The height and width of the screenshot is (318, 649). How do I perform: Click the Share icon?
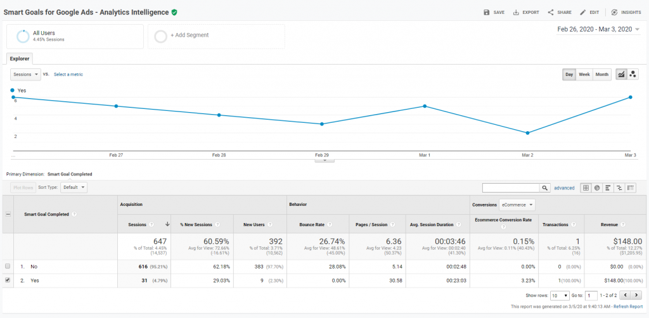(551, 13)
